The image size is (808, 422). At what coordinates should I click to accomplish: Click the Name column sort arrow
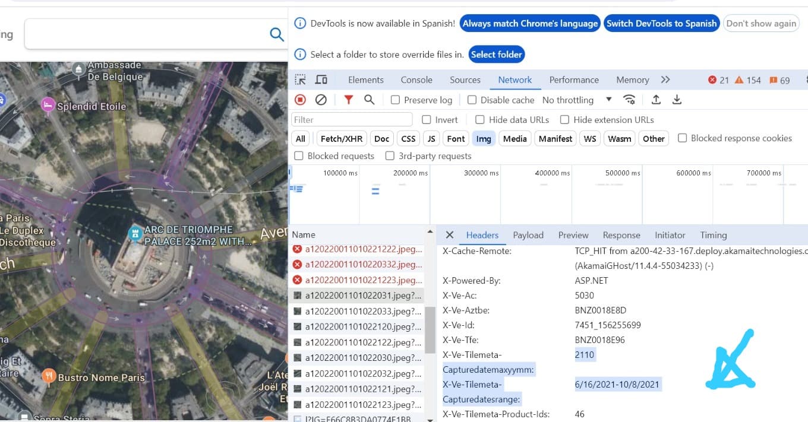[430, 231]
